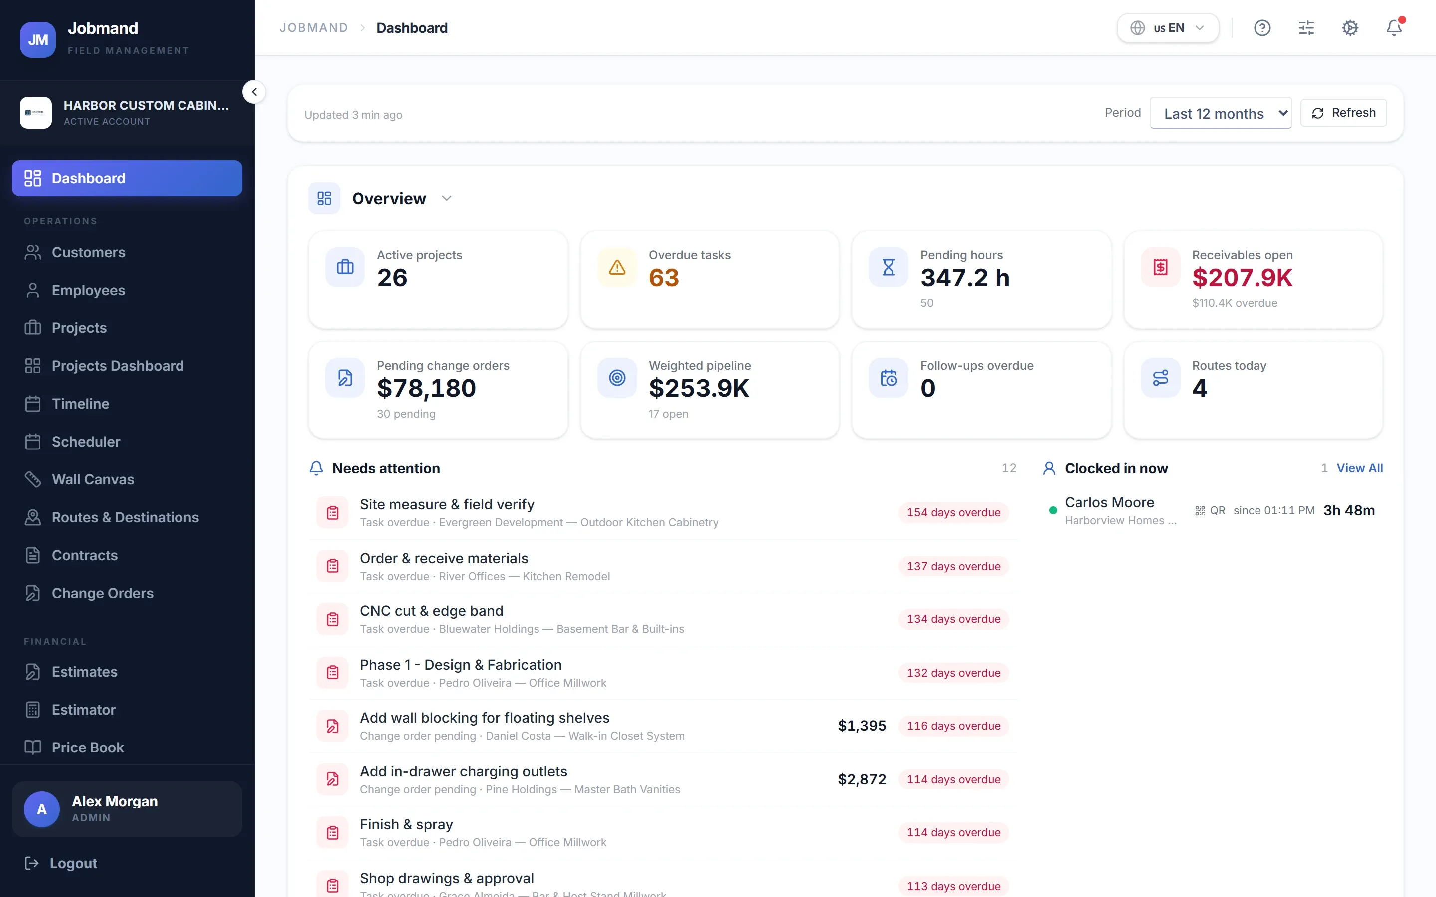Click the 154 days overdue badge
Screen dimensions: 1436x897
[953, 513]
